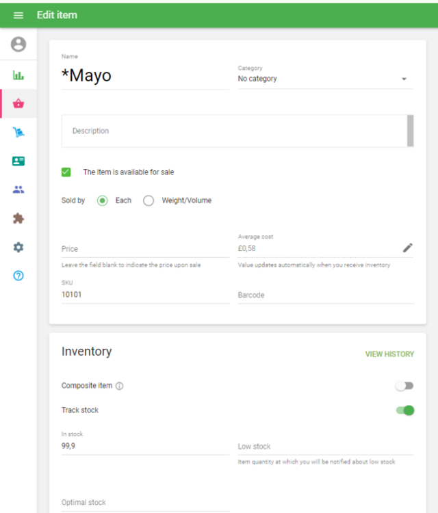
Task: Open inventory management trolley icon
Action: click(x=18, y=133)
